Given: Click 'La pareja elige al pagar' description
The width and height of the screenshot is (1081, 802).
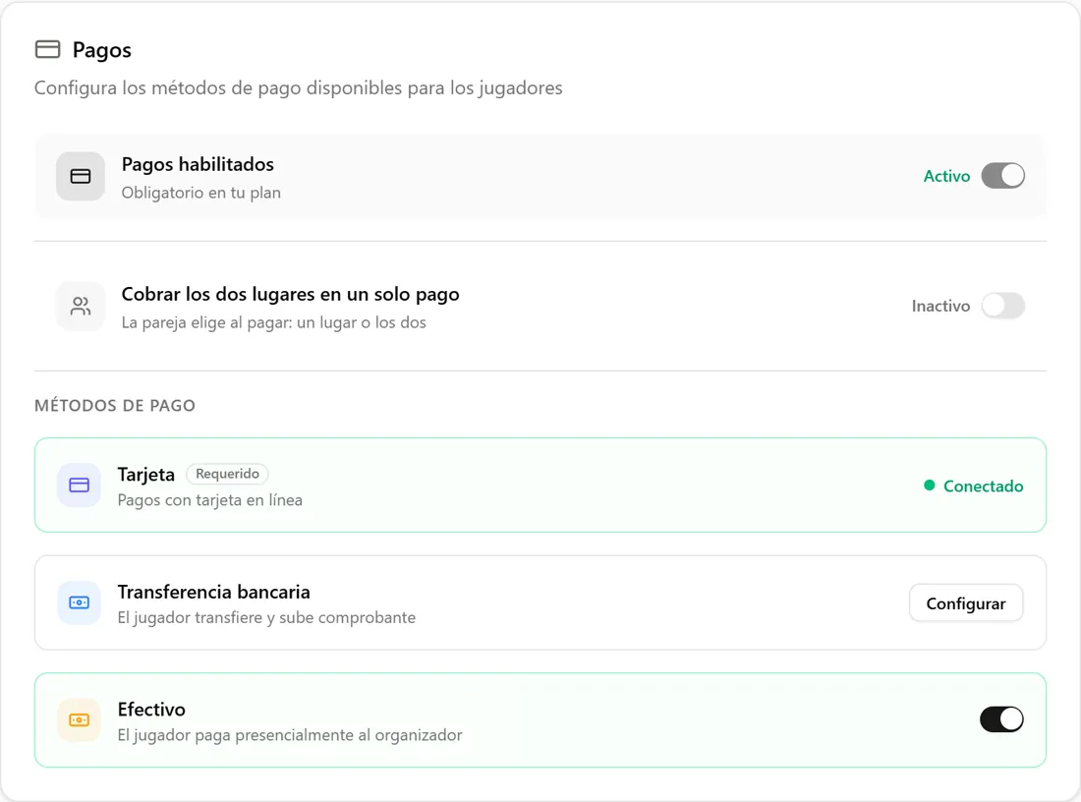Looking at the screenshot, I should pyautogui.click(x=274, y=322).
